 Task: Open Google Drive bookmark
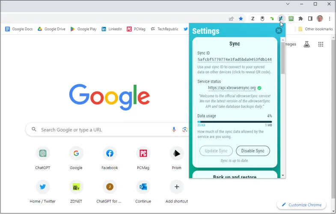[51, 29]
